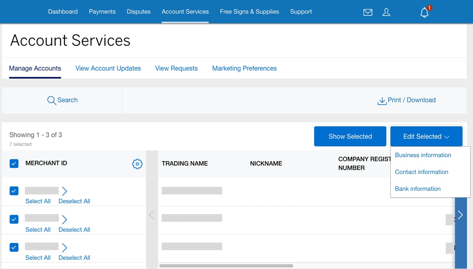This screenshot has height=269, width=473.
Task: Uncheck the first merchant row checkbox
Action: click(14, 190)
